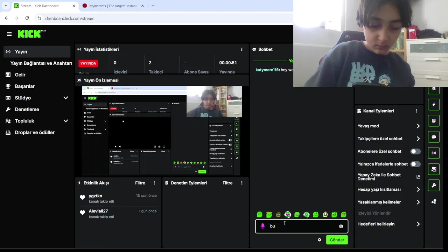
Task: Insert the first green blob emote
Action: click(259, 215)
